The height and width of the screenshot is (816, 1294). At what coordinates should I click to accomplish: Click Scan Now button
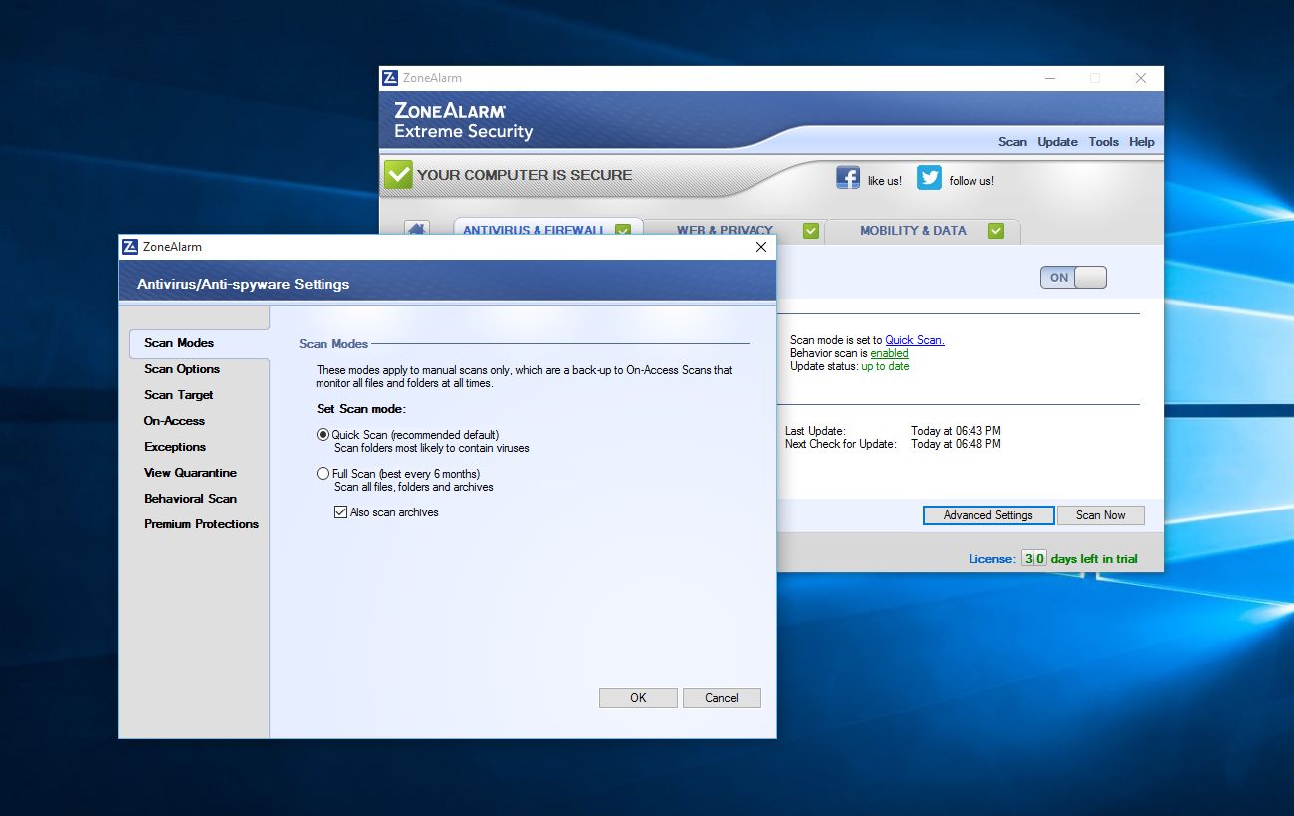[1100, 515]
